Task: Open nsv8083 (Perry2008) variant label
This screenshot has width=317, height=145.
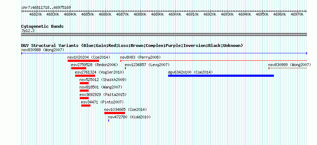Action: [x=140, y=58]
